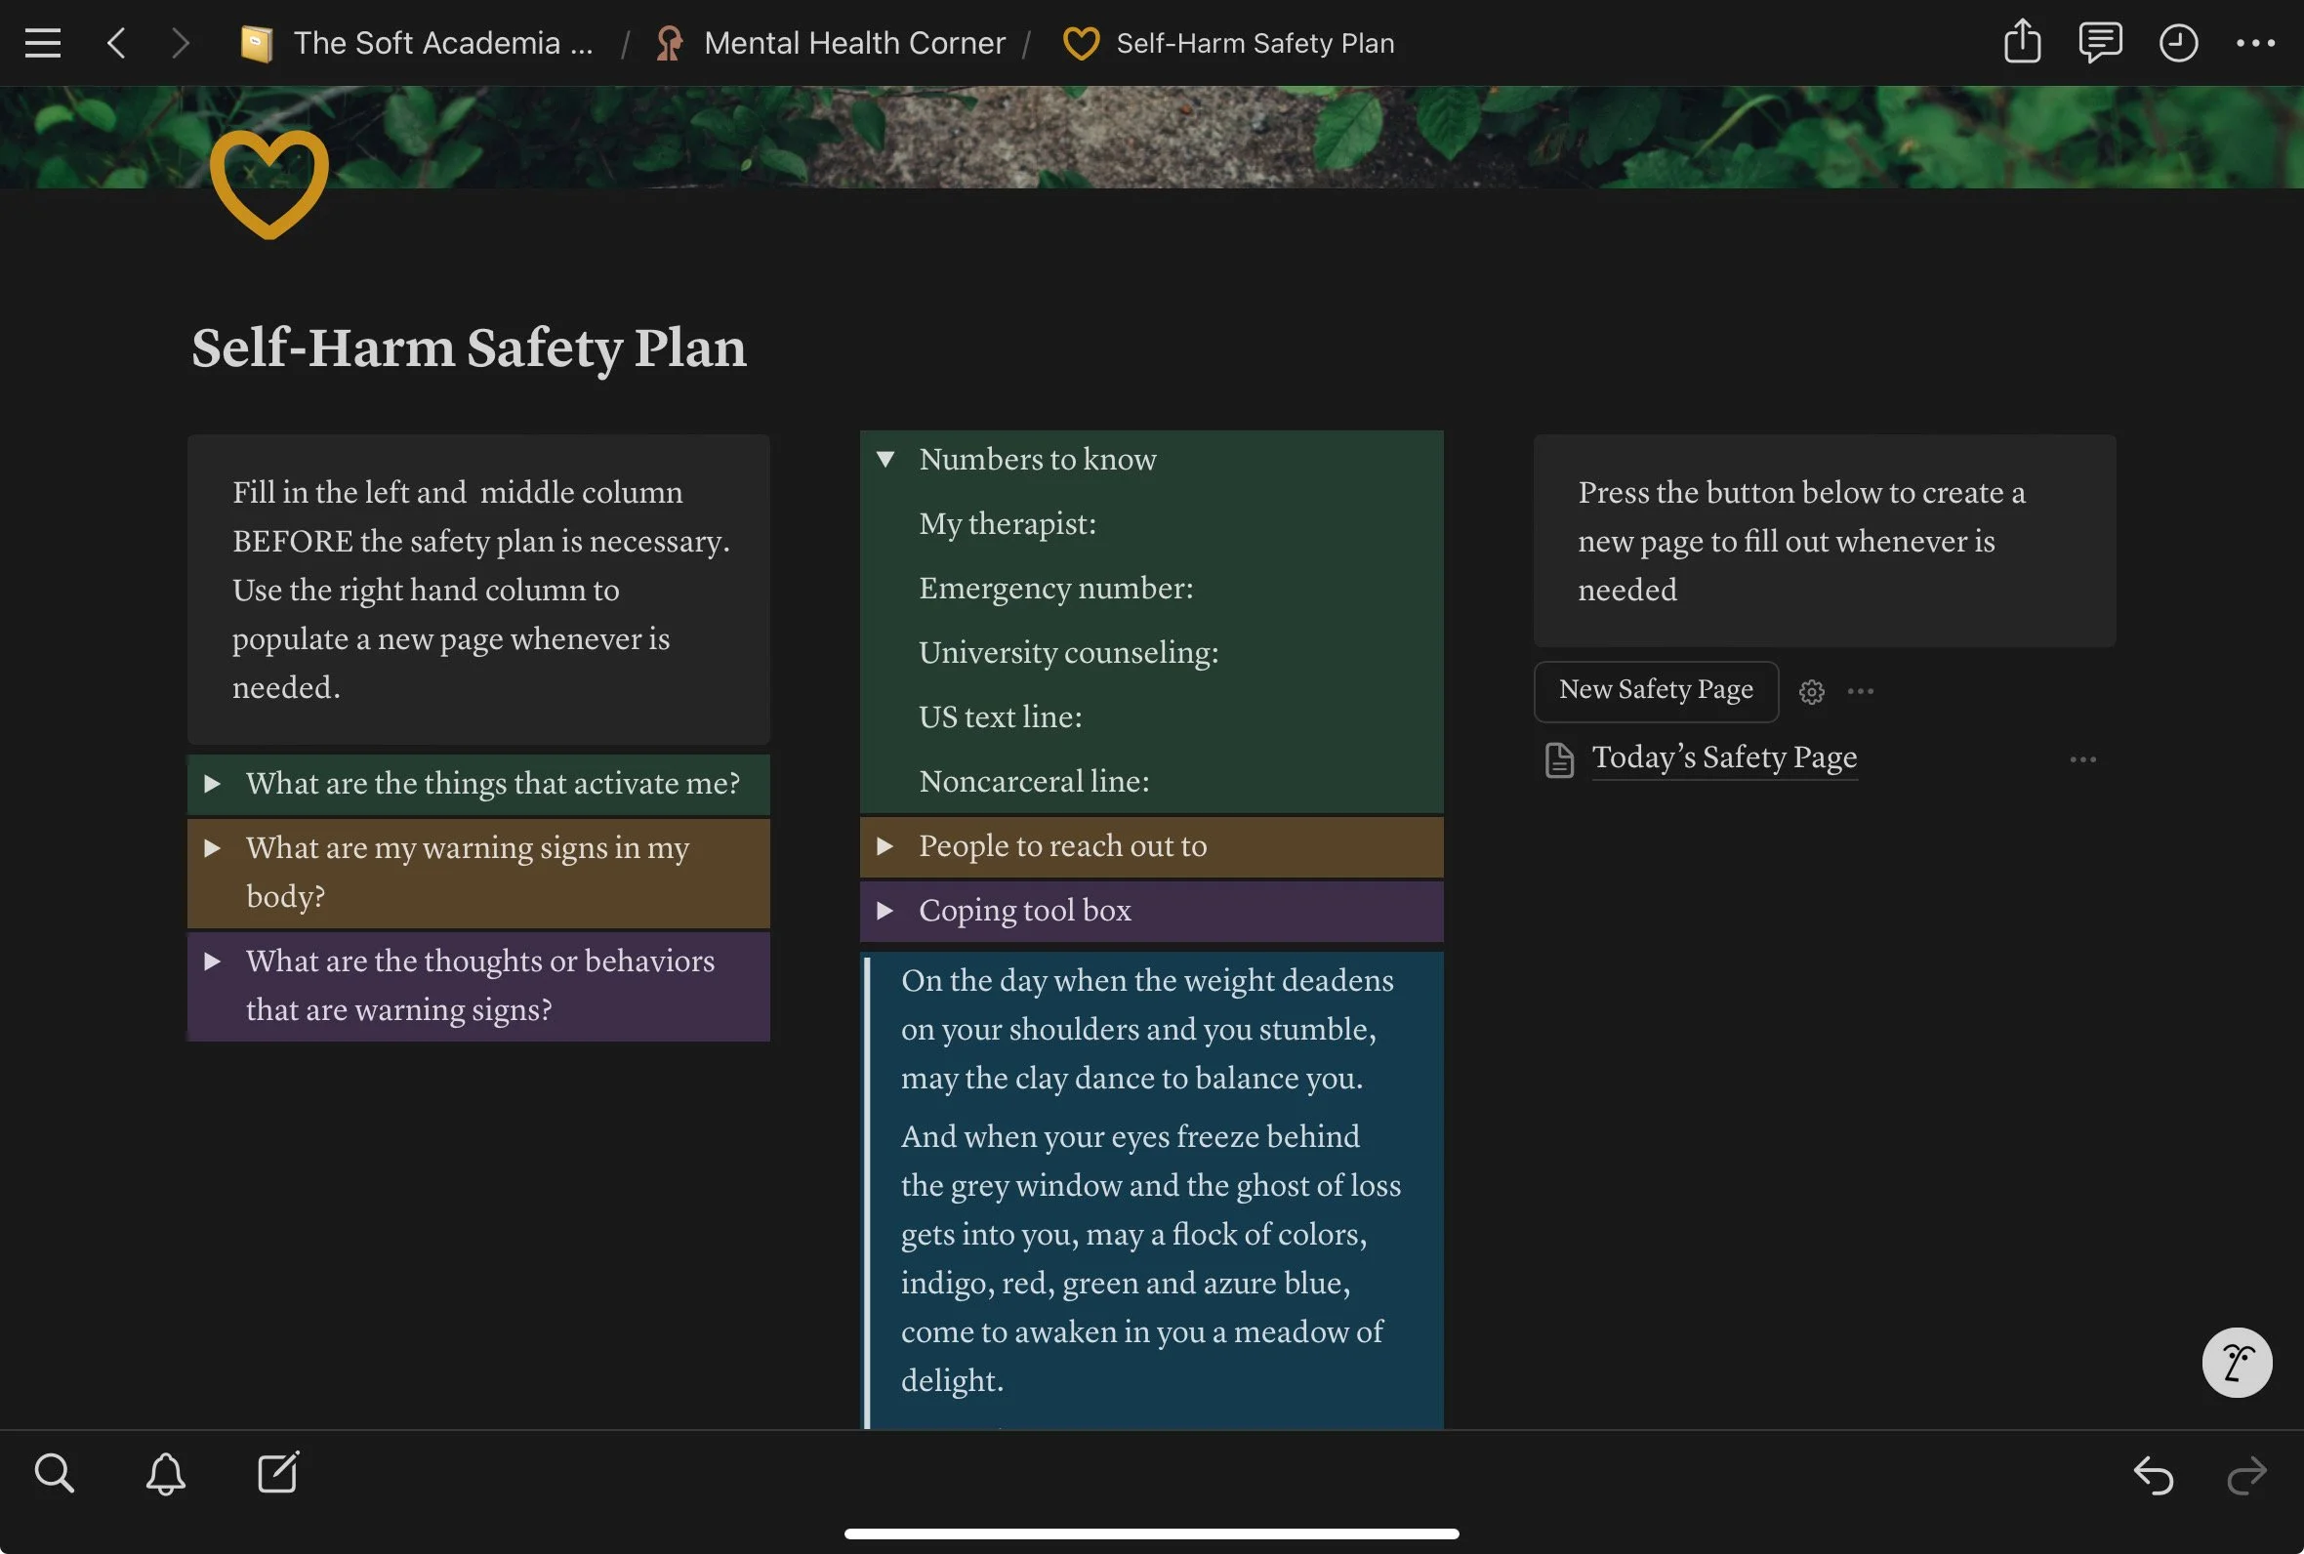Open the comments icon
This screenshot has height=1554, width=2304.
coord(2099,43)
